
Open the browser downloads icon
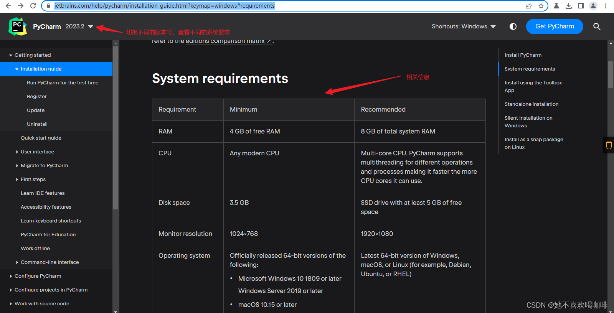pos(569,6)
